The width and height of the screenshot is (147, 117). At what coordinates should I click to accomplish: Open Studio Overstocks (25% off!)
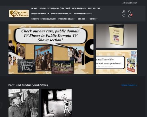55,8
